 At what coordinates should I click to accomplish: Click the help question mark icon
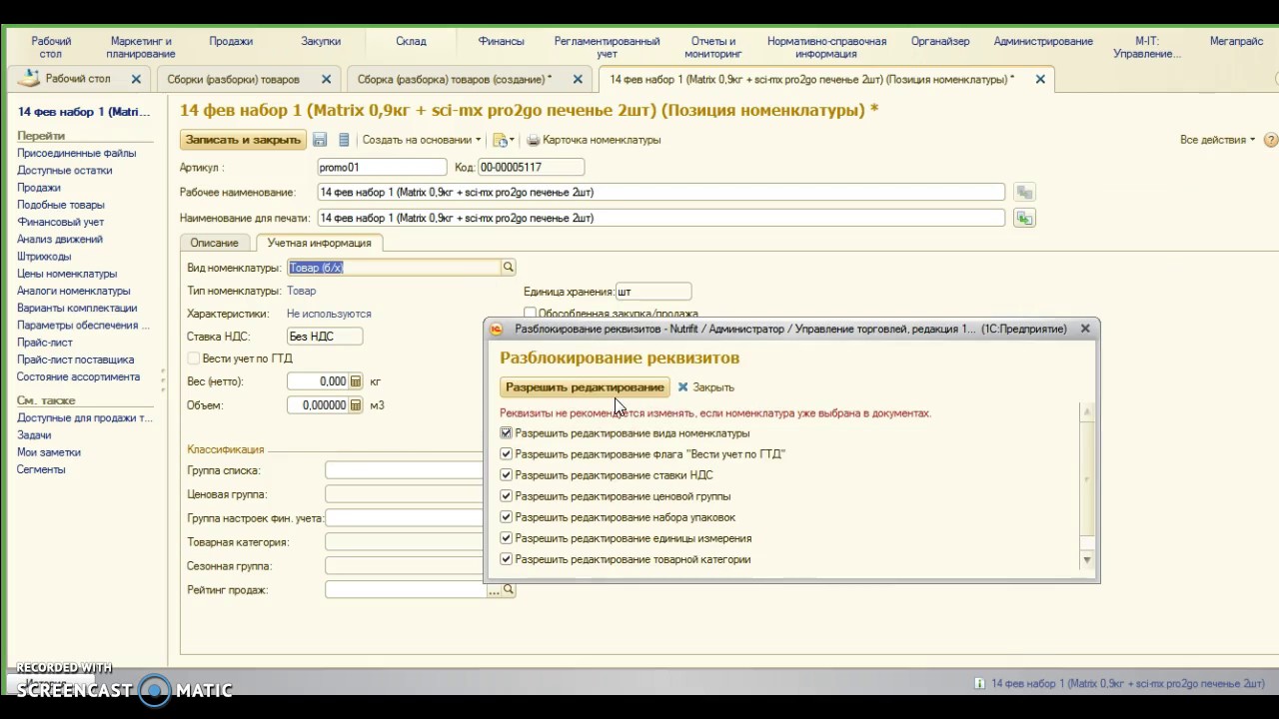click(1271, 140)
